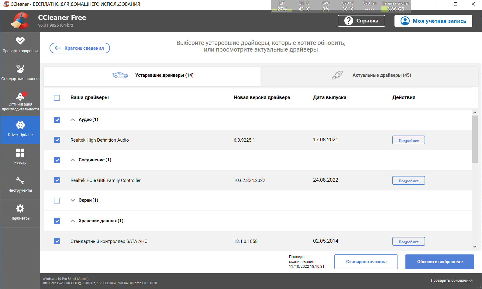Collapse the Аудио driver group
Screen dimensions: 482x289
pos(73,119)
